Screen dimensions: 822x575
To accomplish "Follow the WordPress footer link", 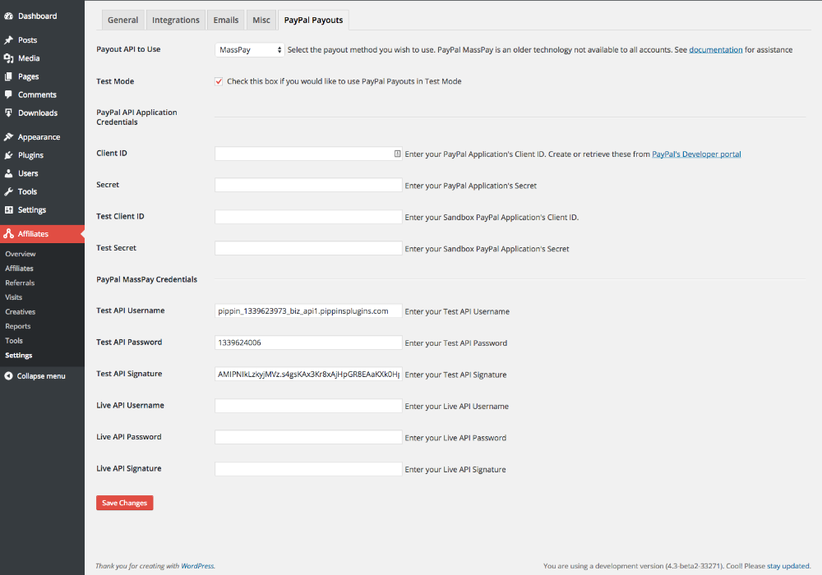I will tap(197, 566).
